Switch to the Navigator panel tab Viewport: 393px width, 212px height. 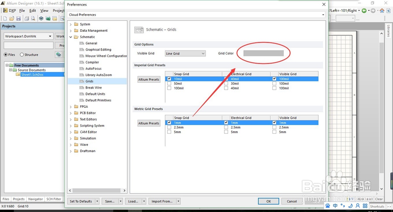click(35, 199)
